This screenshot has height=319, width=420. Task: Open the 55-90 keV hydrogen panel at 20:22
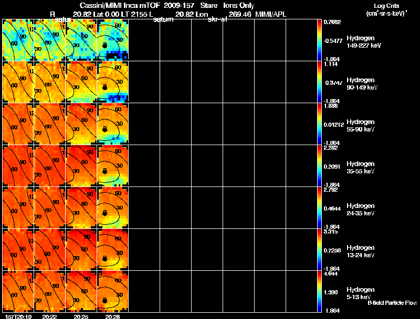(50, 124)
